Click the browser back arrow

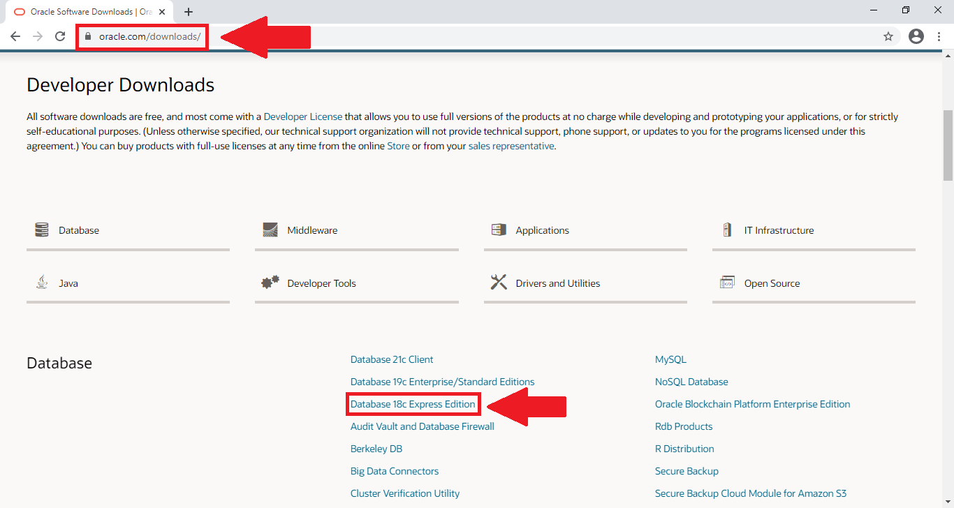[x=15, y=36]
